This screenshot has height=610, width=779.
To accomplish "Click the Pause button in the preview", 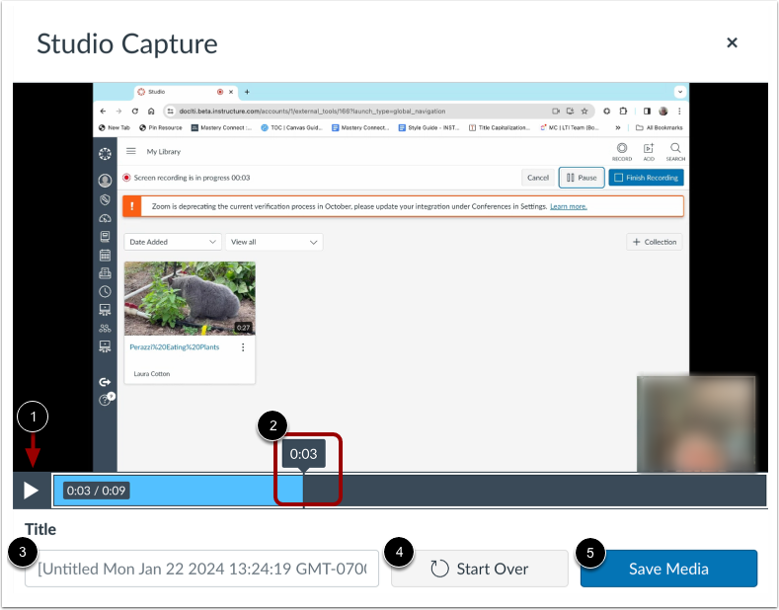I will [x=582, y=178].
